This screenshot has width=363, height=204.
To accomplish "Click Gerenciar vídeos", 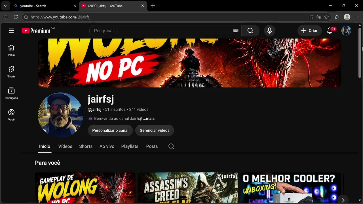I will (155, 130).
